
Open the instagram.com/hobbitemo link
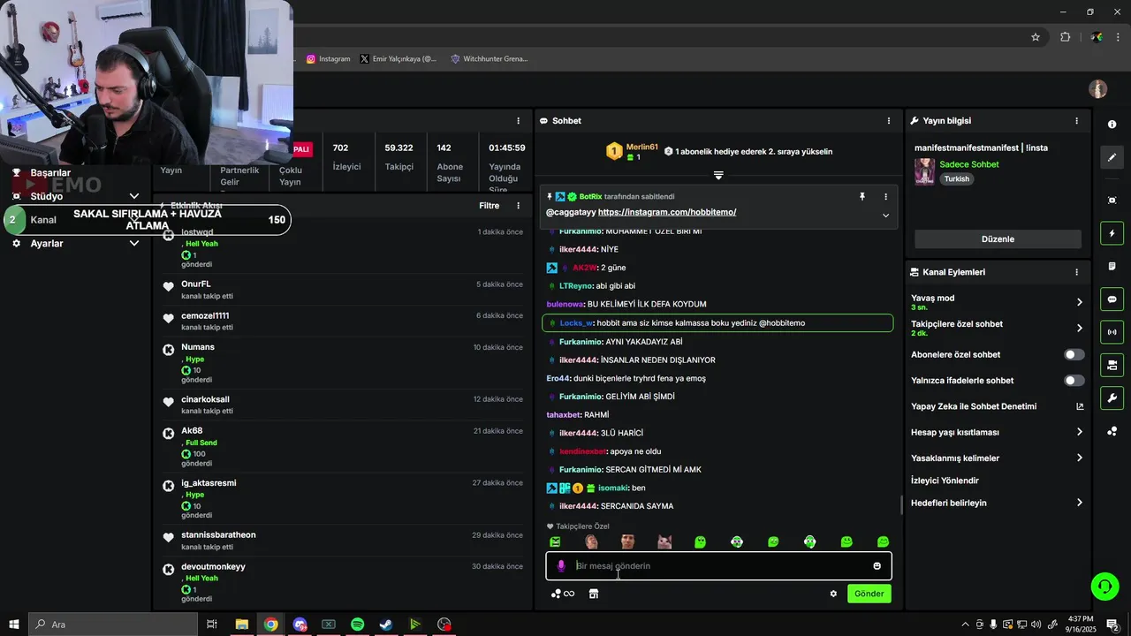coord(667,212)
